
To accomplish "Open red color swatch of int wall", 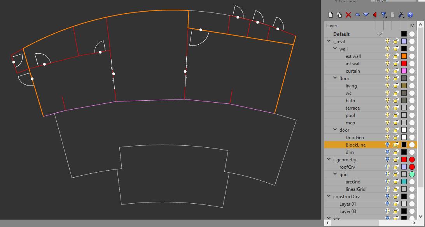I will pyautogui.click(x=404, y=64).
